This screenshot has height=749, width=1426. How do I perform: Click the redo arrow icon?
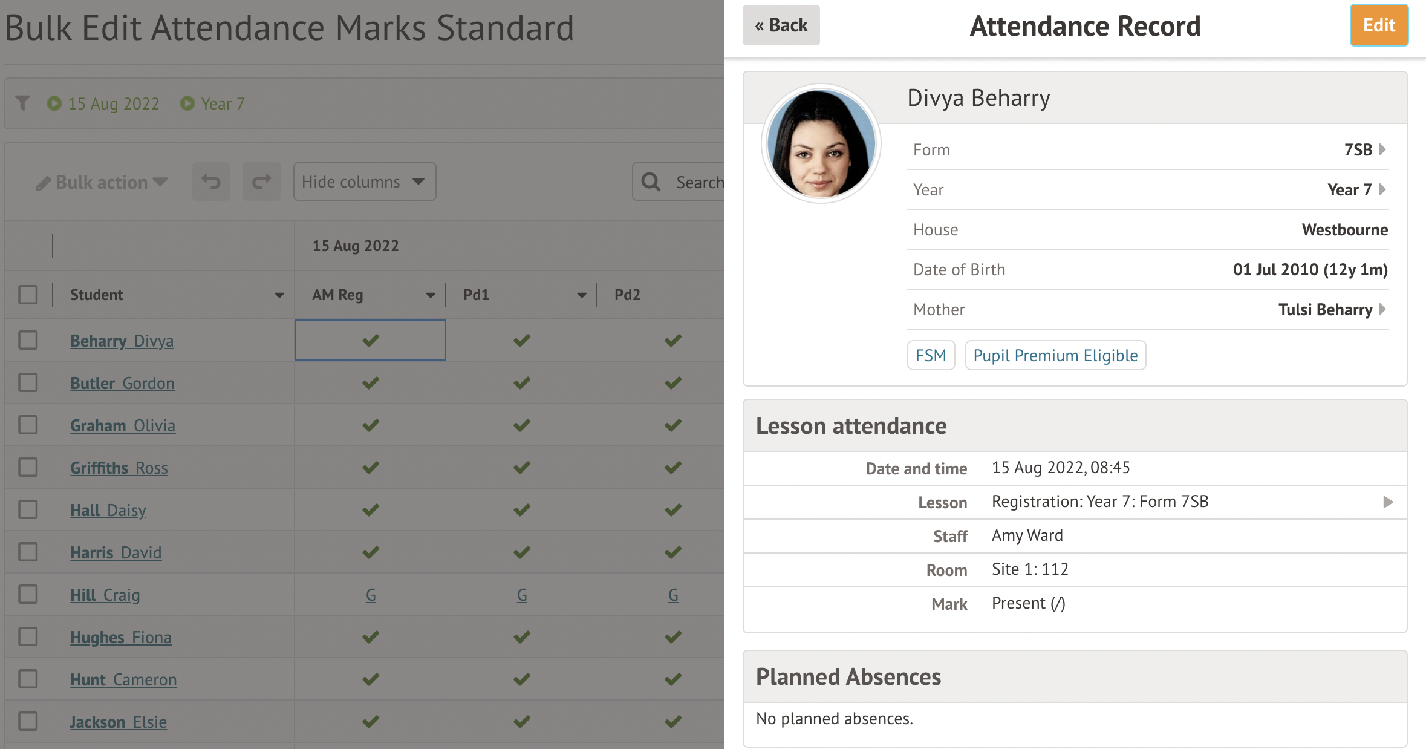pos(261,182)
